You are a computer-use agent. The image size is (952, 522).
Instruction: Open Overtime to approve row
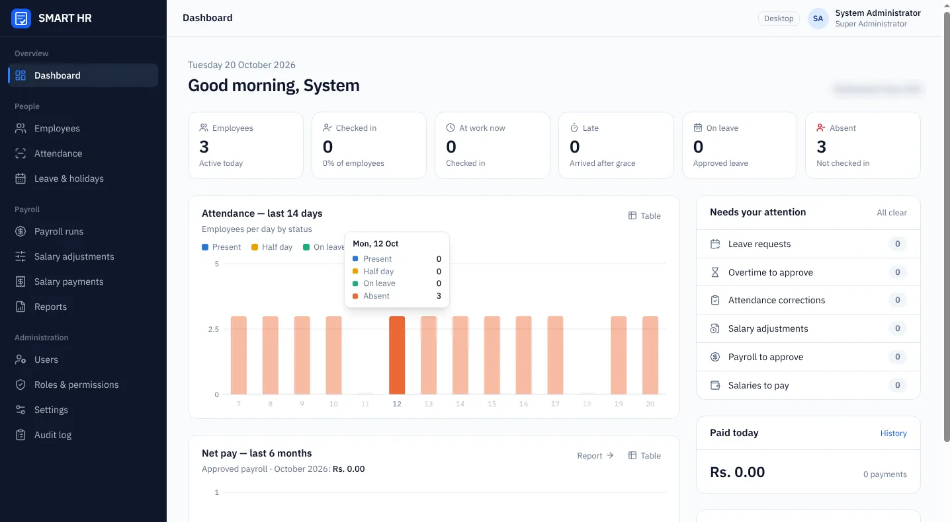[808, 272]
